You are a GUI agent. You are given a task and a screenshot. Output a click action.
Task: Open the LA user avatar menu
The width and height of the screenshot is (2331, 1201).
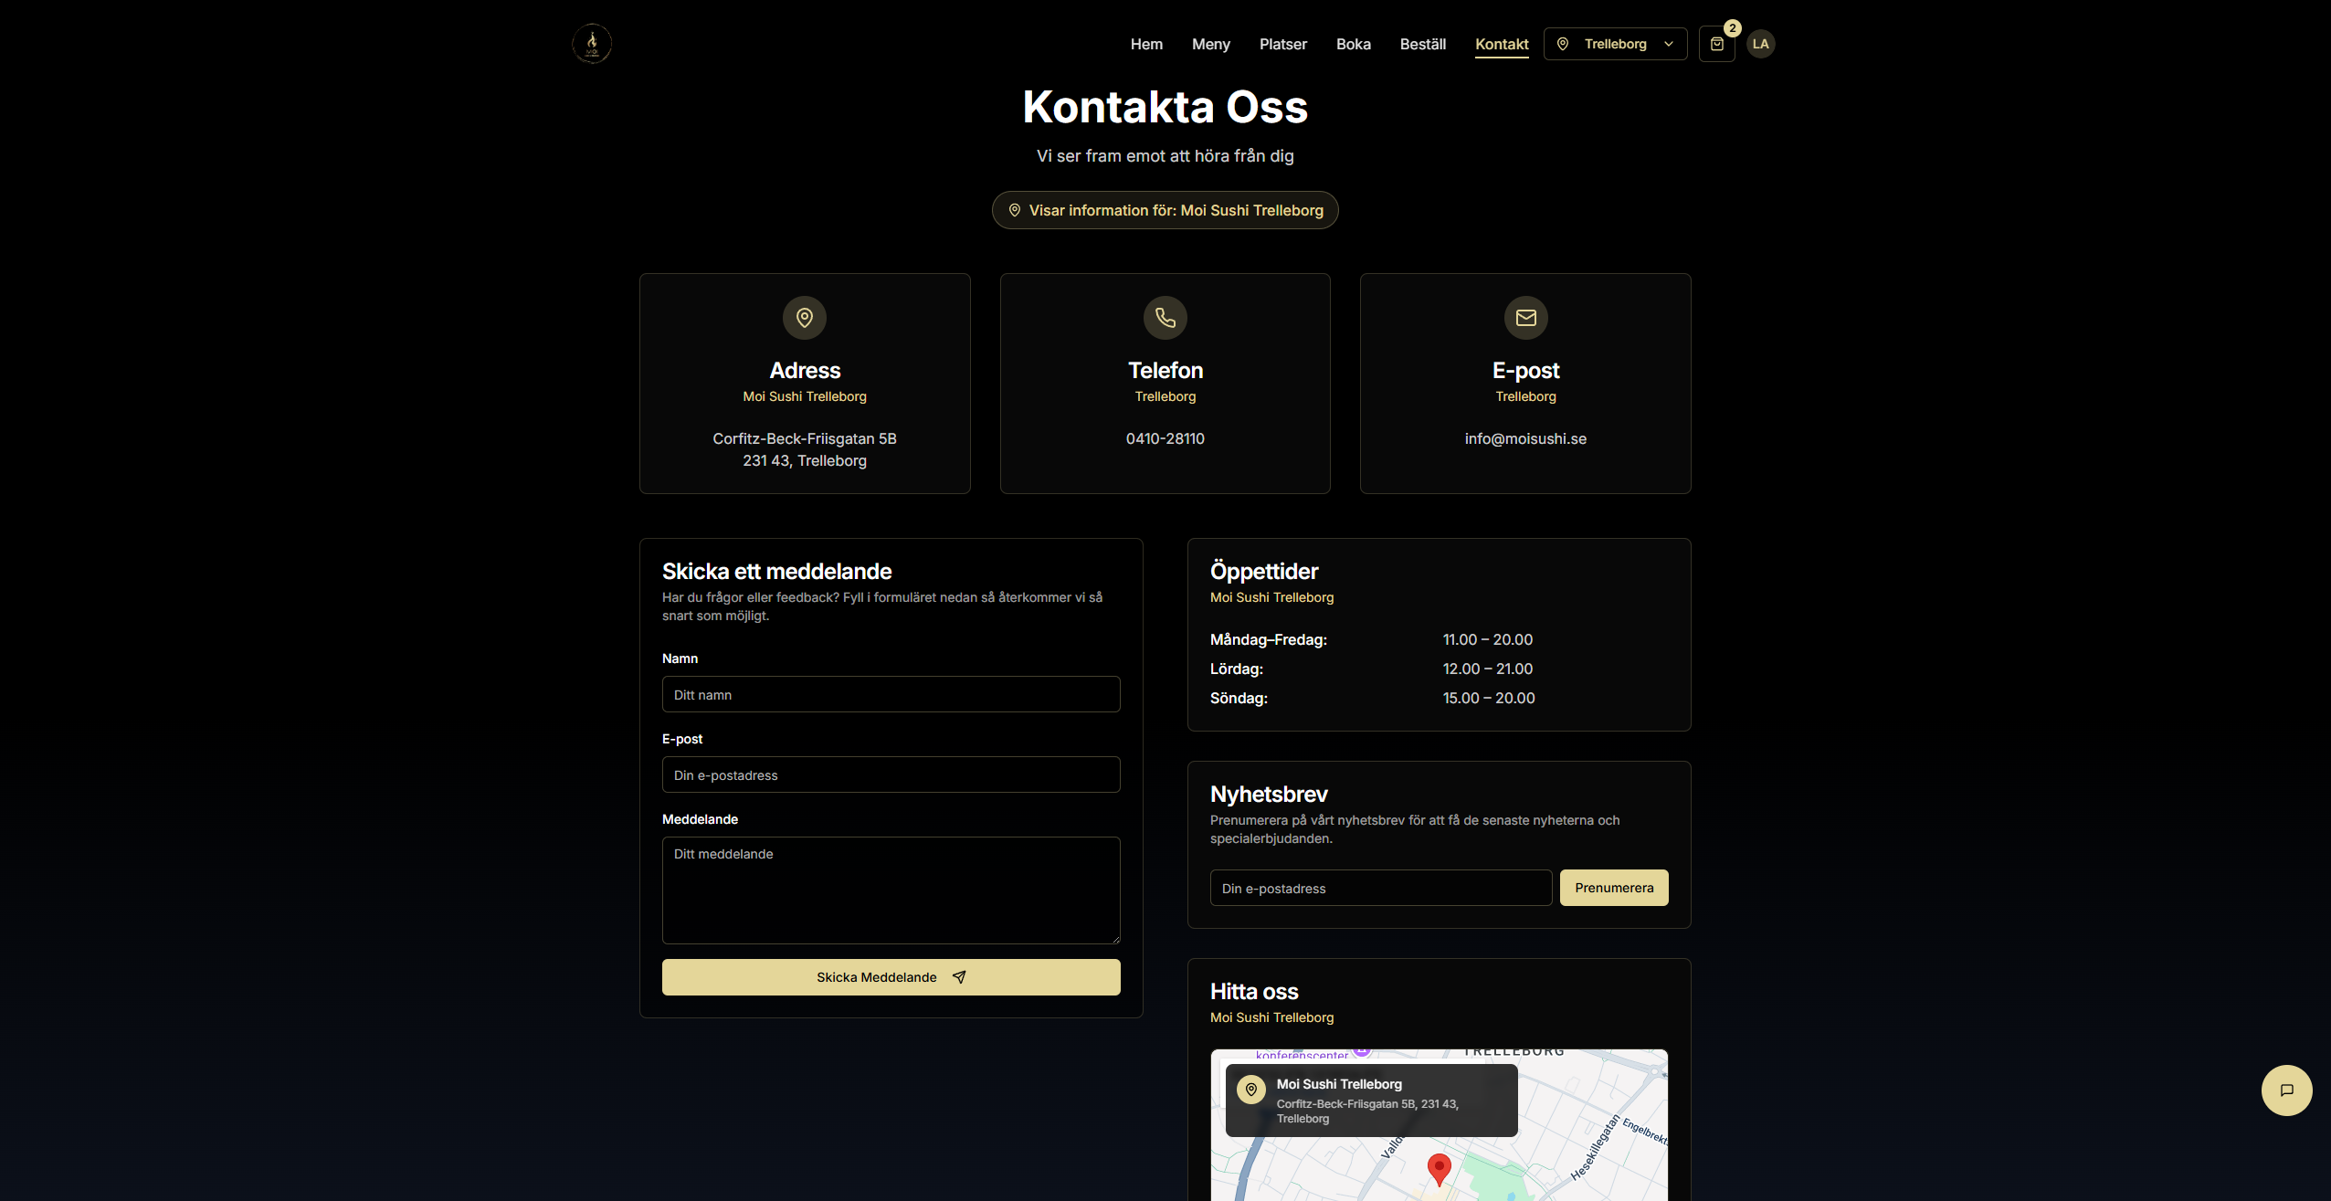tap(1760, 44)
